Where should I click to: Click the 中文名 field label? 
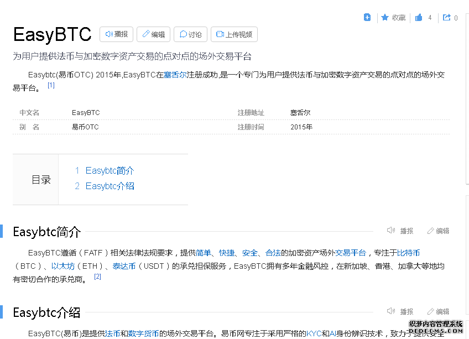tap(29, 113)
